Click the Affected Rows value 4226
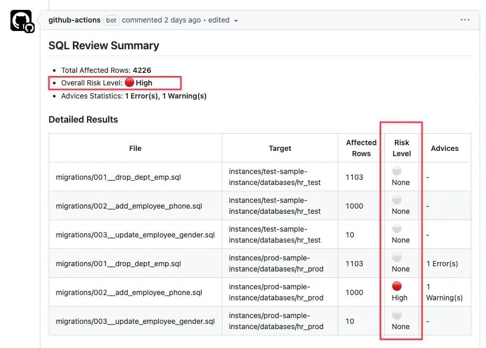This screenshot has width=486, height=348. 142,70
